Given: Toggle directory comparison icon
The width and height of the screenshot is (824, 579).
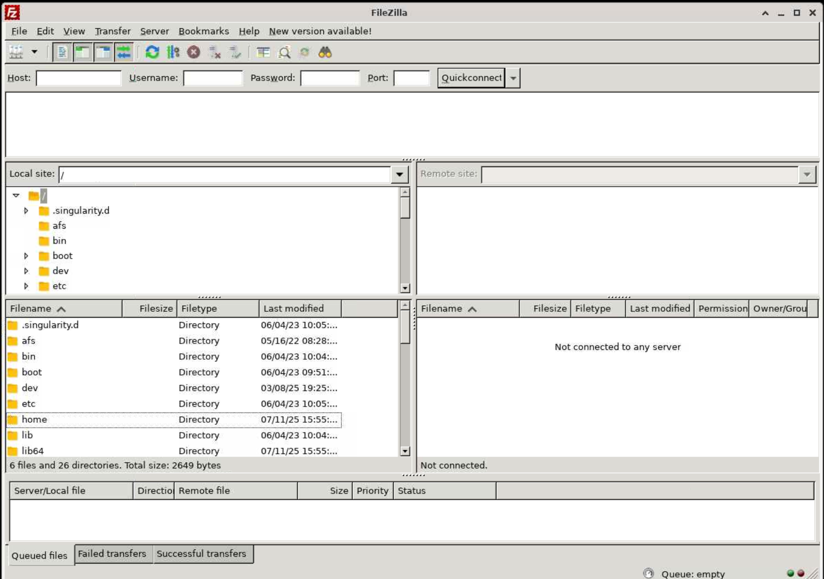Looking at the screenshot, I should pos(284,52).
